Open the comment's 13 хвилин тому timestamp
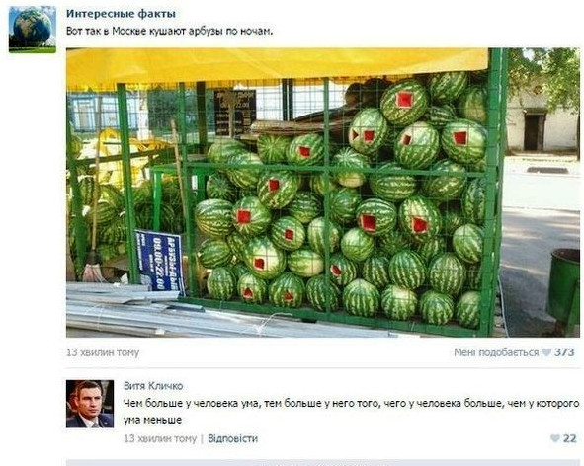584x466 pixels. pyautogui.click(x=160, y=438)
